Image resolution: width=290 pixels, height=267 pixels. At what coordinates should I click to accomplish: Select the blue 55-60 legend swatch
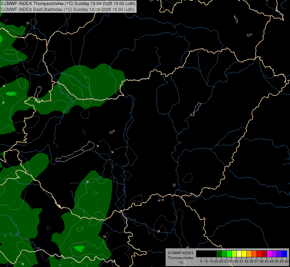tap(284, 254)
